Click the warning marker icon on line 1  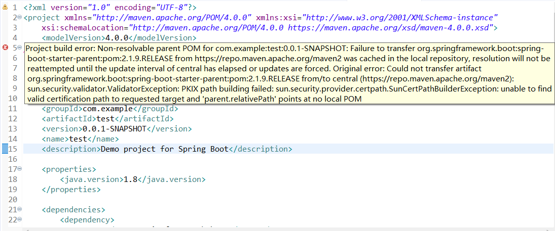coord(5,7)
